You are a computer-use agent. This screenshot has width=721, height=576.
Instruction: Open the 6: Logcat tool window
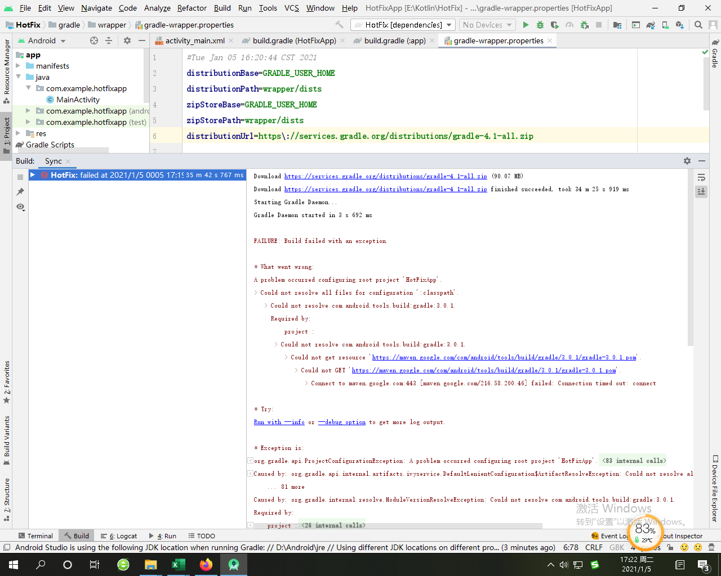[119, 536]
